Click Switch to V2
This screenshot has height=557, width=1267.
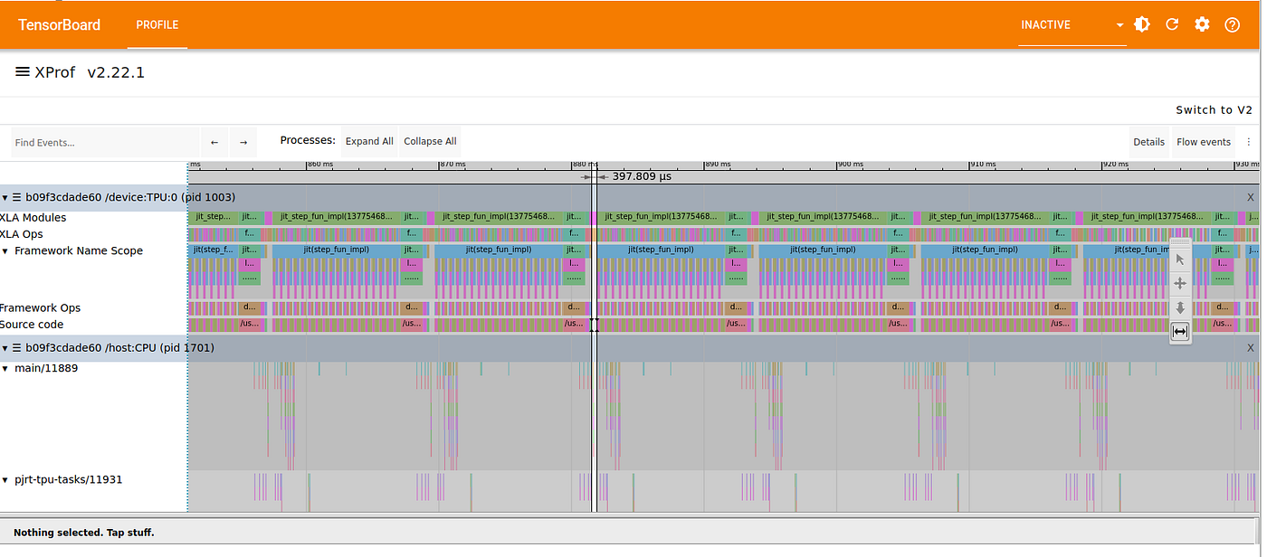(1214, 110)
